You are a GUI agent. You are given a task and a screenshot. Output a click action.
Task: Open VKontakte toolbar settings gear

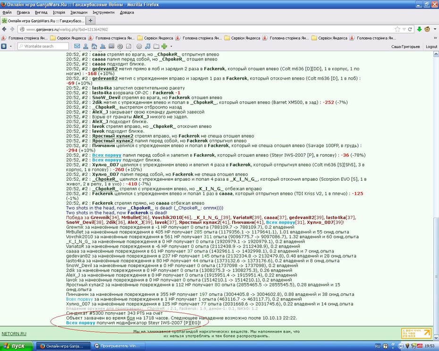[x=139, y=46]
